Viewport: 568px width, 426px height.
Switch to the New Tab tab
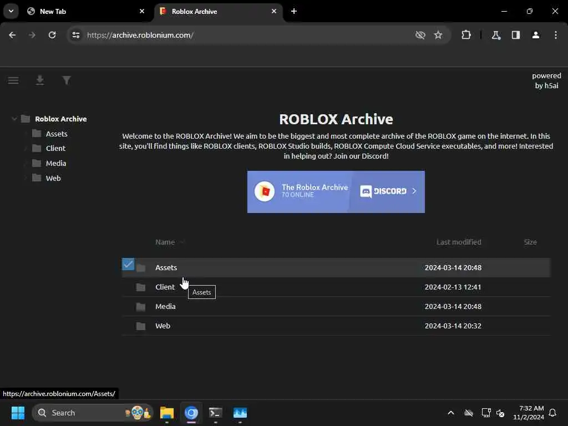[86, 11]
